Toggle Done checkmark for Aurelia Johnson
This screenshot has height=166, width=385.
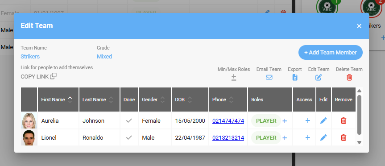(x=129, y=120)
